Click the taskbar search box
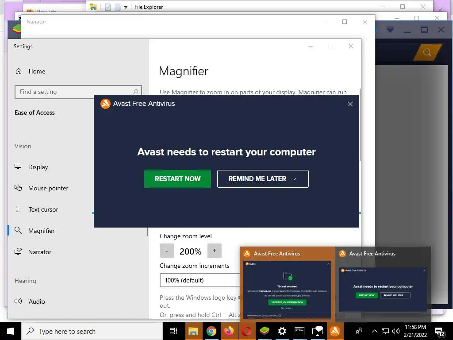The width and height of the screenshot is (453, 340). tap(92, 331)
